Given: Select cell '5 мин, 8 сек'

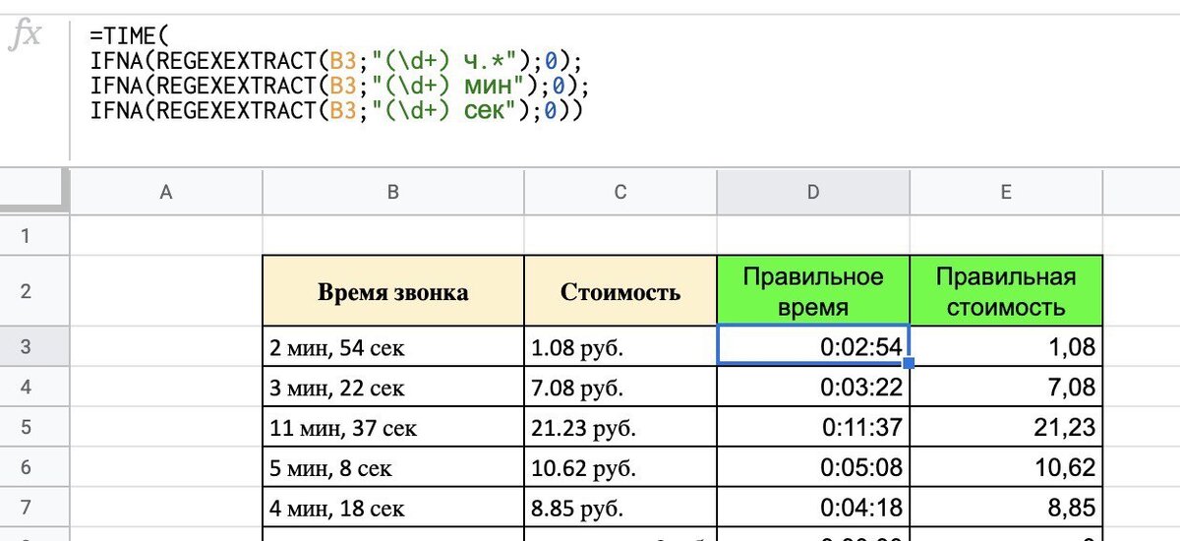Looking at the screenshot, I should coord(393,467).
